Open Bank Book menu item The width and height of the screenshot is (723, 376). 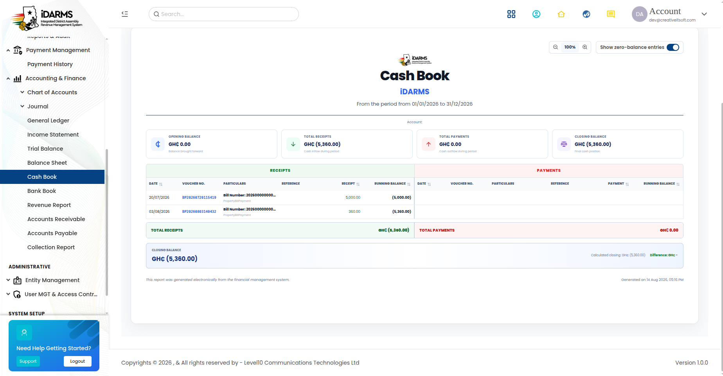tap(41, 191)
